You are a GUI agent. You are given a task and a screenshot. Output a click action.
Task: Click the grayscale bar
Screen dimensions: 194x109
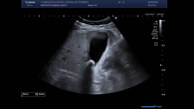tap(160, 28)
